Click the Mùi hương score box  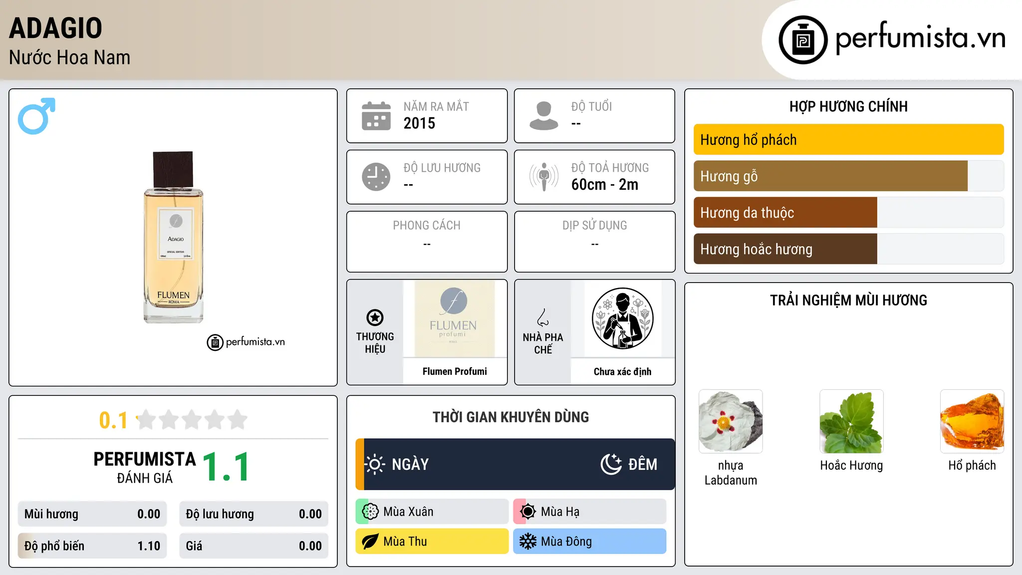point(92,514)
